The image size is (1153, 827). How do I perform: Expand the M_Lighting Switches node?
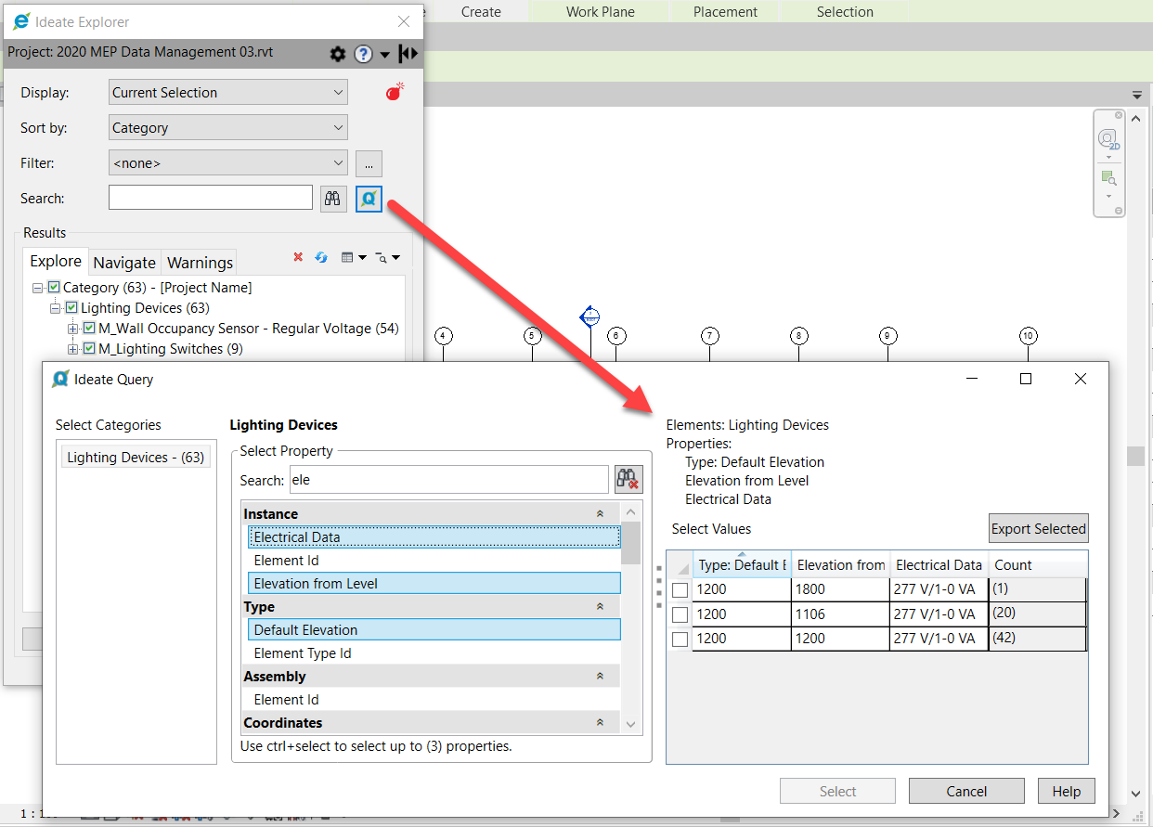73,349
